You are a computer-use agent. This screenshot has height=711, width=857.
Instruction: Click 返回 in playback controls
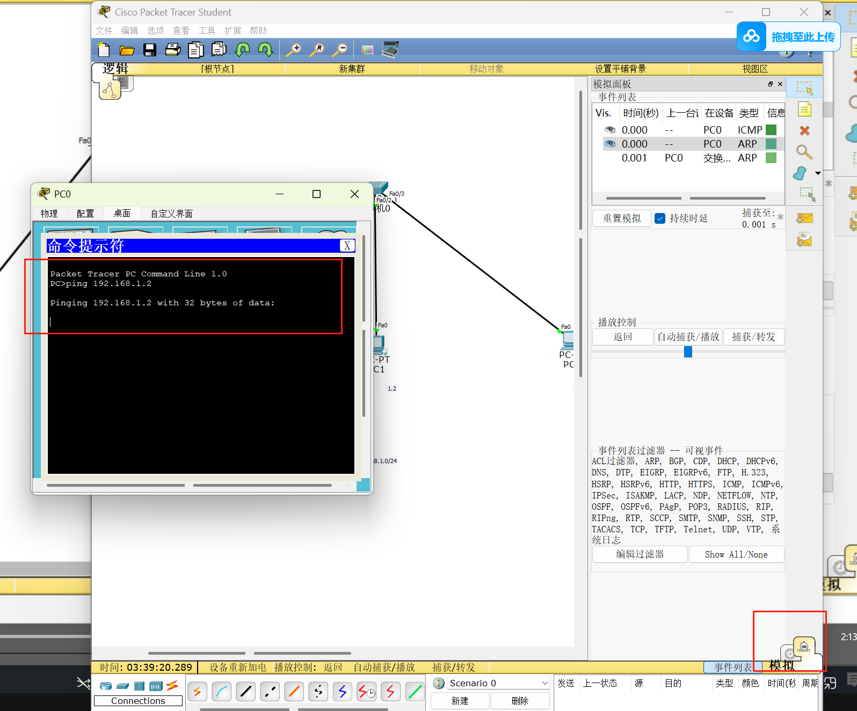(x=623, y=337)
